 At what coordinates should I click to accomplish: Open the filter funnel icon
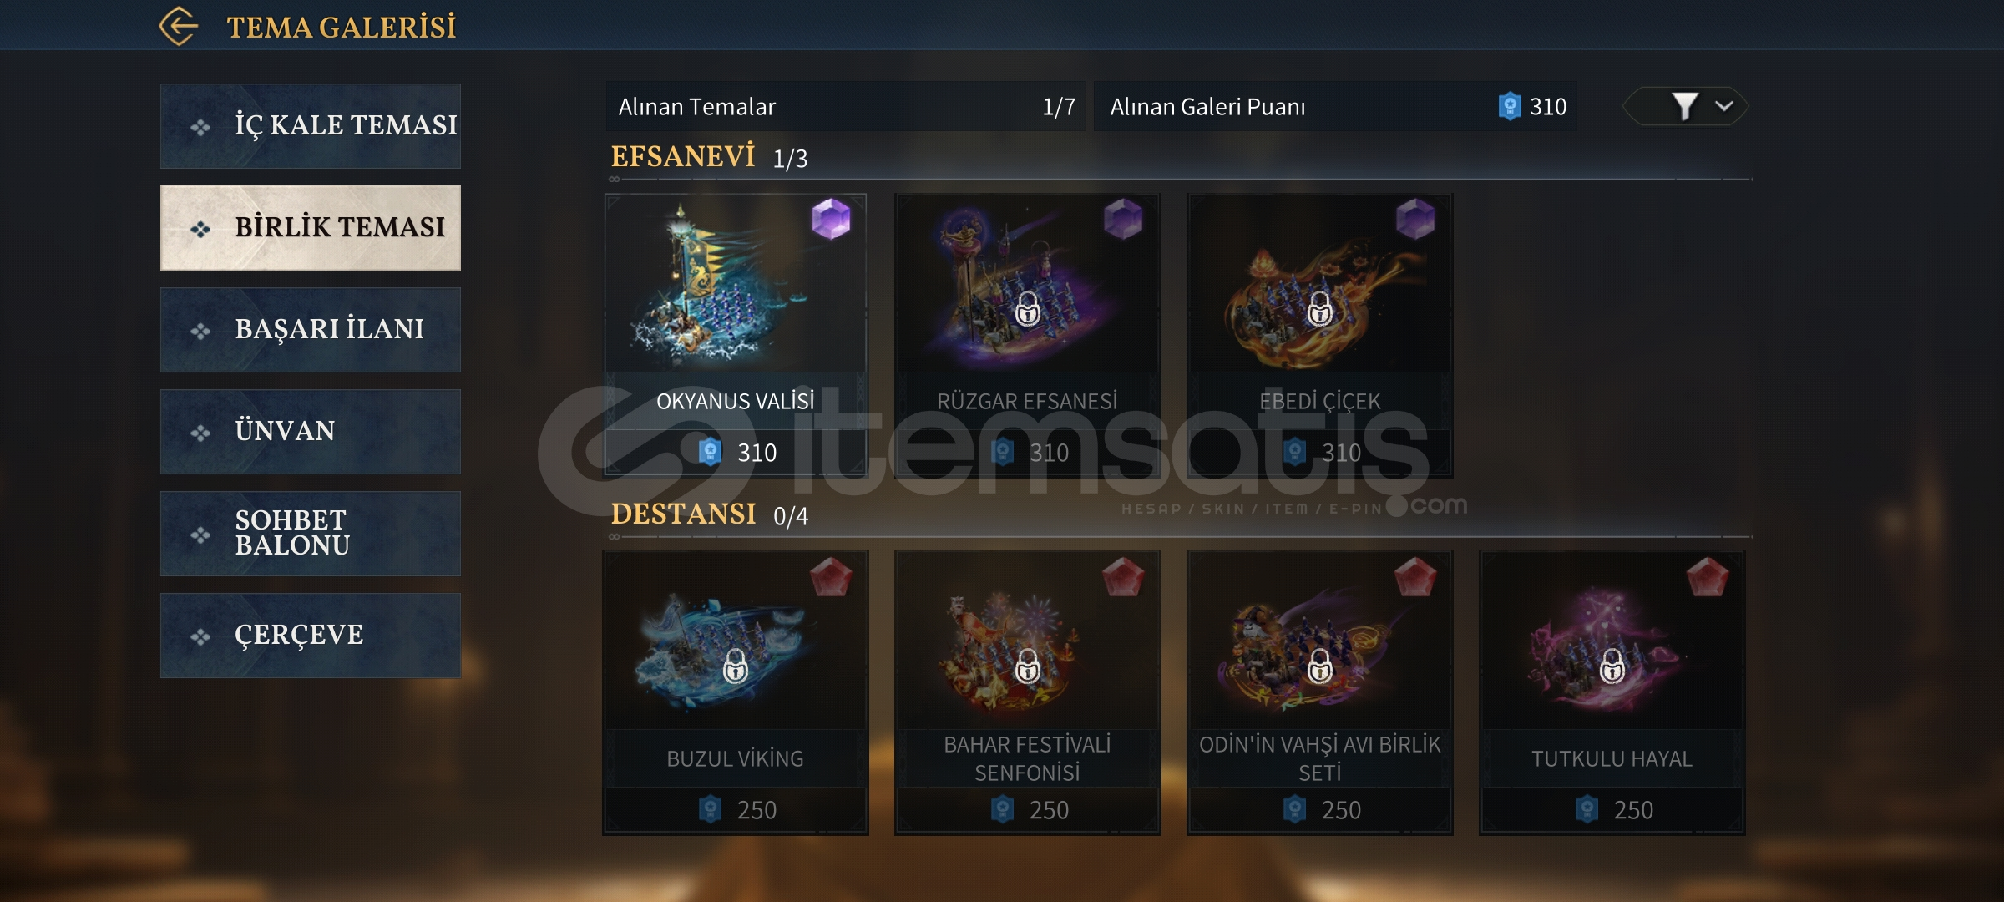tap(1684, 106)
